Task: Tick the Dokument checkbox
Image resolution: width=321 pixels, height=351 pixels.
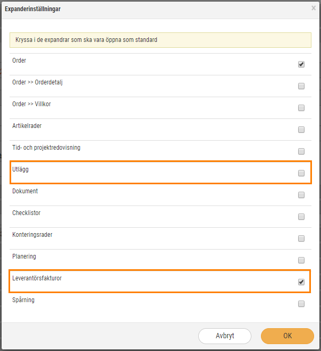Action: tap(301, 195)
